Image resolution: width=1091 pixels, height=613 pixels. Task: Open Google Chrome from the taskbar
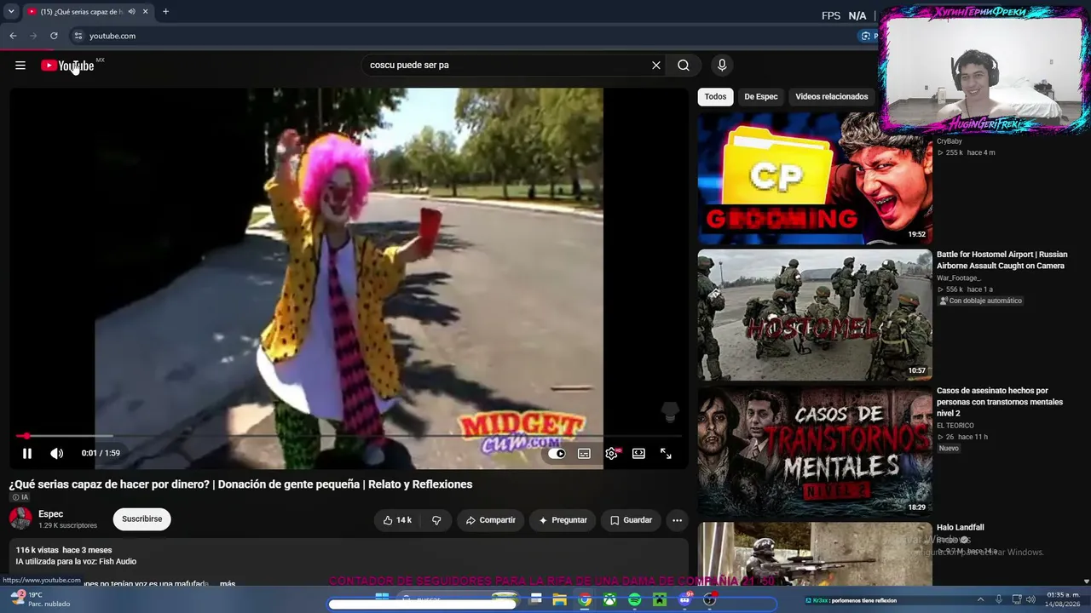[x=585, y=600]
